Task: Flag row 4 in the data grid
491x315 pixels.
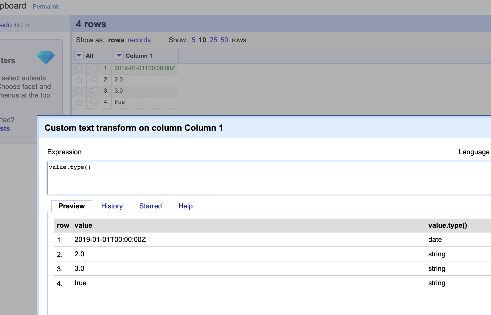Action: (94, 102)
